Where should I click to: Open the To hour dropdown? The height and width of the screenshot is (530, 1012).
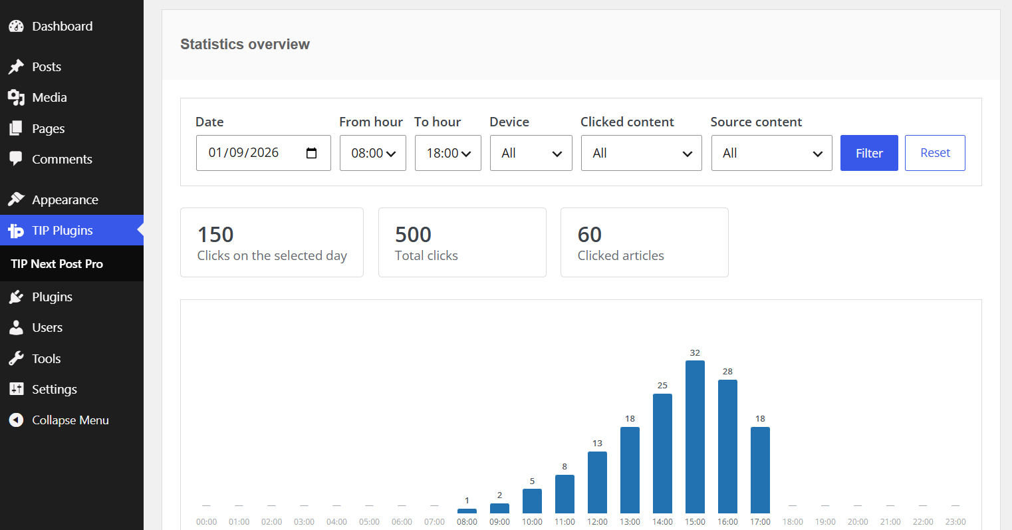(x=448, y=153)
